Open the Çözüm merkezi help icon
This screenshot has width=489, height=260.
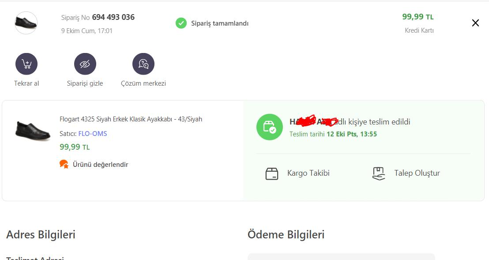click(x=143, y=64)
